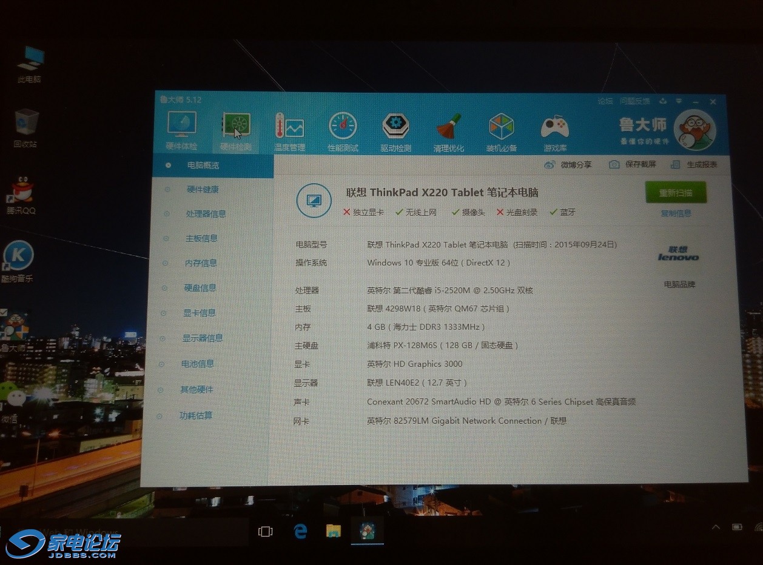Click the Lenovo brand logo
Image resolution: width=763 pixels, height=565 pixels.
pyautogui.click(x=679, y=253)
